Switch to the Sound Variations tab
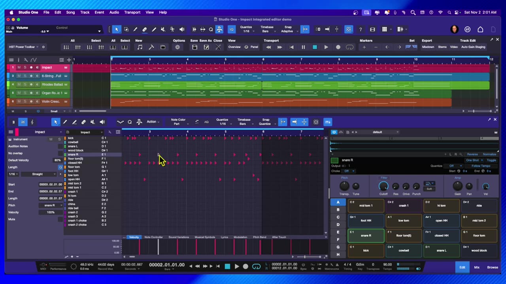Screen dimensions: 506x284 (x=179, y=237)
